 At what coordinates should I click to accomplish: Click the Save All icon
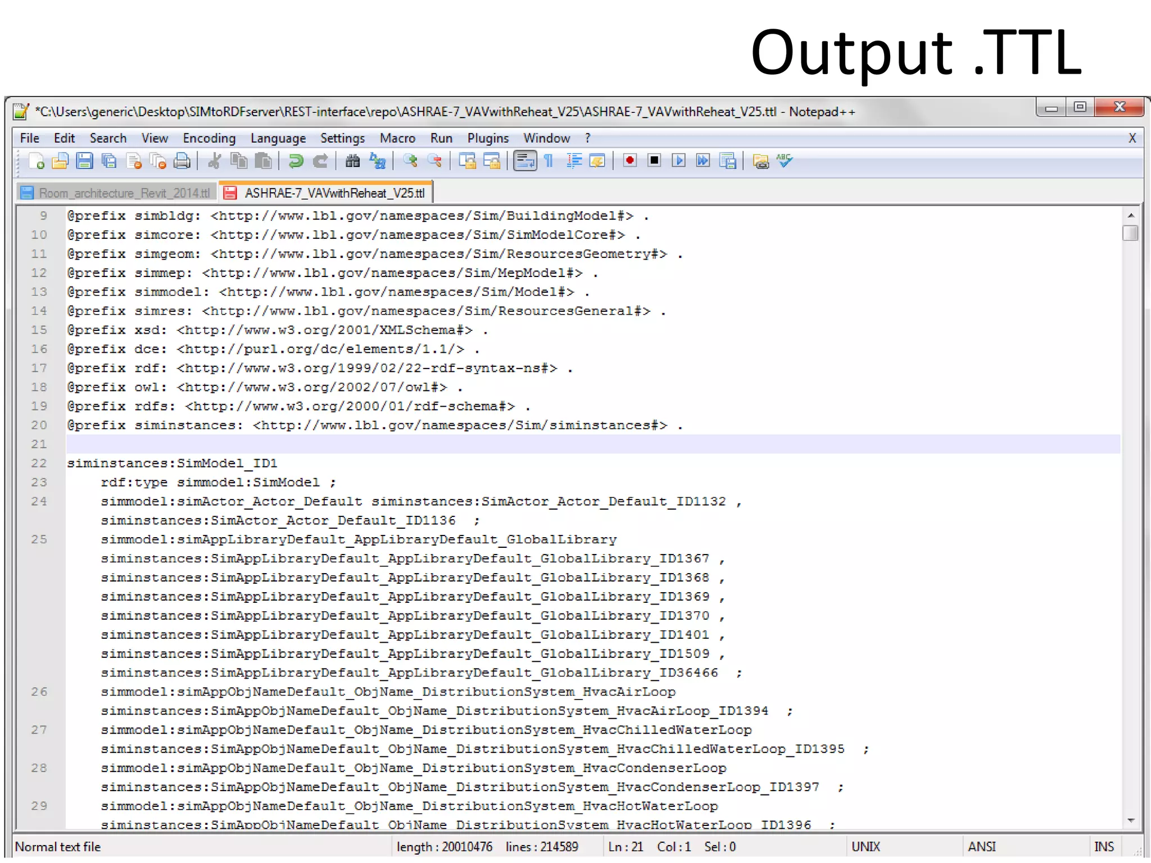pyautogui.click(x=109, y=161)
